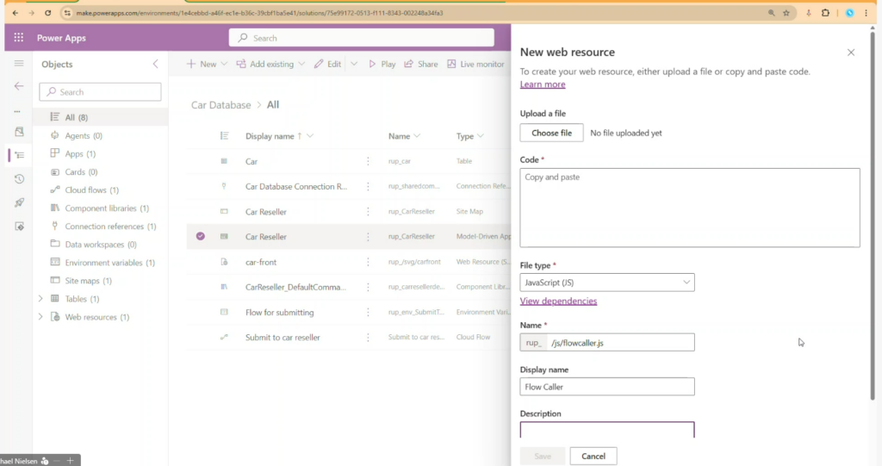
Task: Open the Power Apps app launcher waffle
Action: (18, 38)
